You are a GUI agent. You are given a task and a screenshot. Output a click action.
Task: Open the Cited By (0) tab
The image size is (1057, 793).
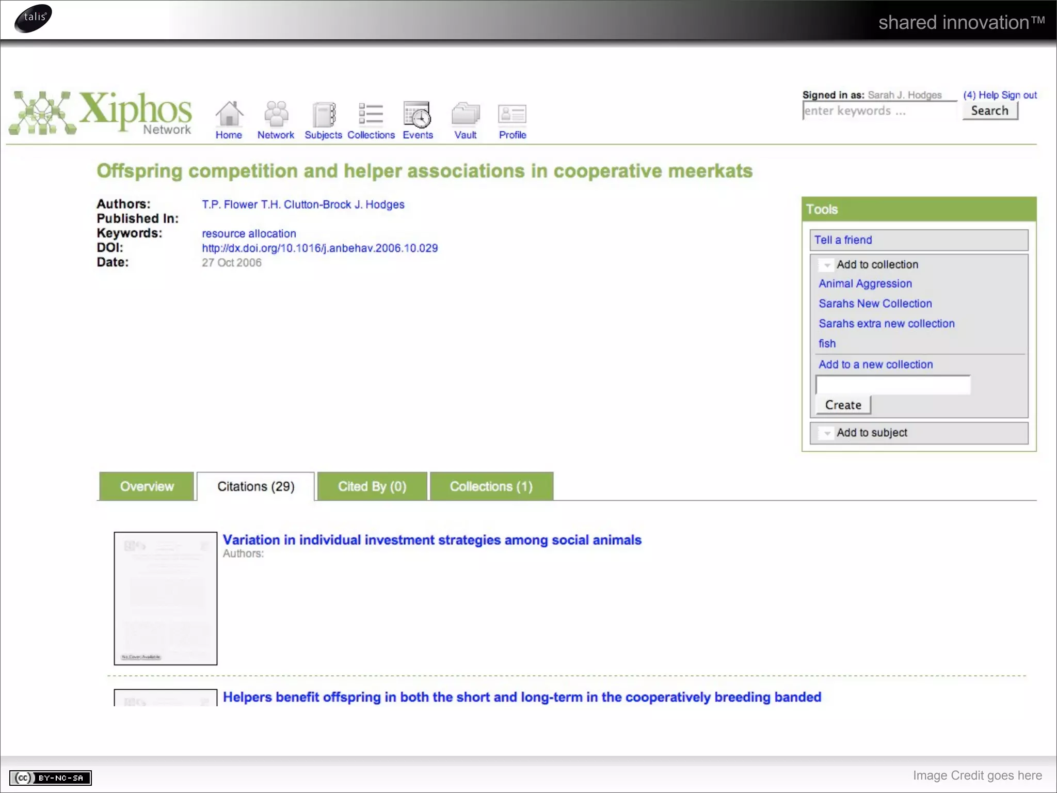[372, 486]
